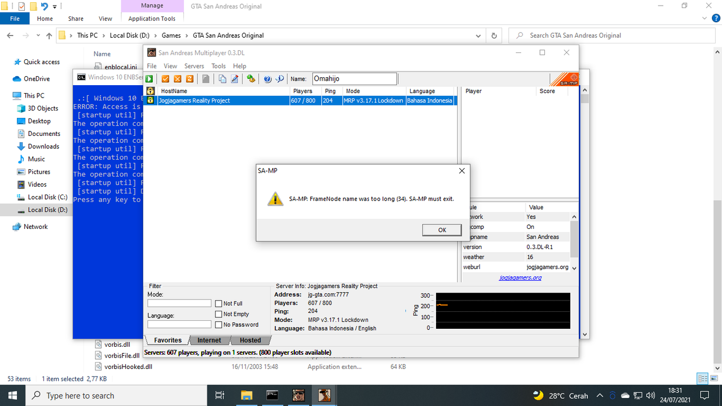Click the network icon in system tray
722x406 pixels.
(x=638, y=395)
